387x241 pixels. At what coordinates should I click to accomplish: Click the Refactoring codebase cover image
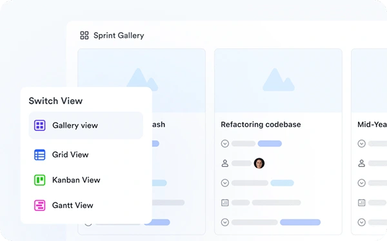(278, 81)
